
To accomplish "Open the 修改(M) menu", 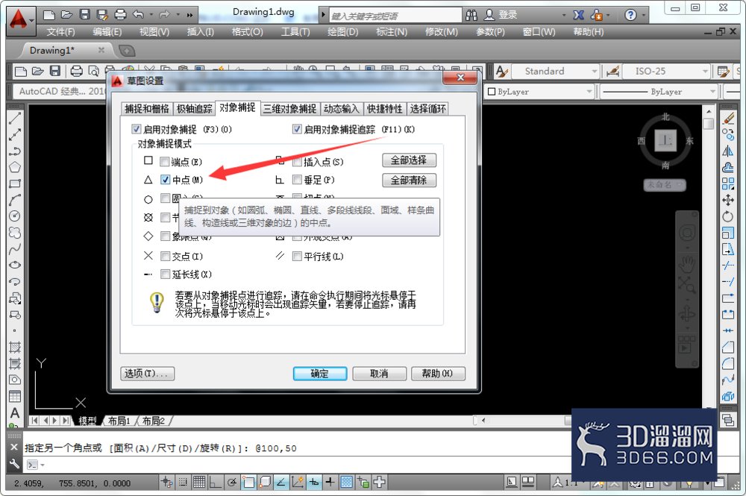I will [x=441, y=32].
